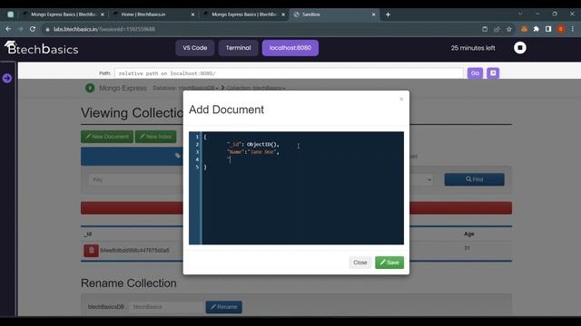Click the rename collection name field

coord(166,307)
